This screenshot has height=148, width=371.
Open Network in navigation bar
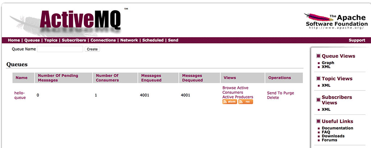point(129,40)
